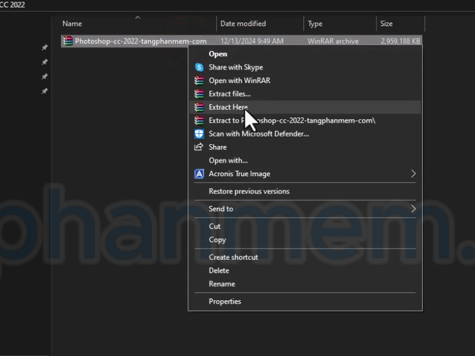Expand the Send to submenu arrow
This screenshot has height=356, width=475.
(413, 209)
